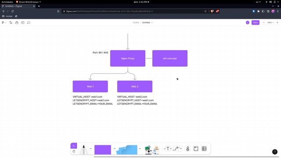Select the Hand tool
This screenshot has width=281, height=158.
click(x=74, y=151)
